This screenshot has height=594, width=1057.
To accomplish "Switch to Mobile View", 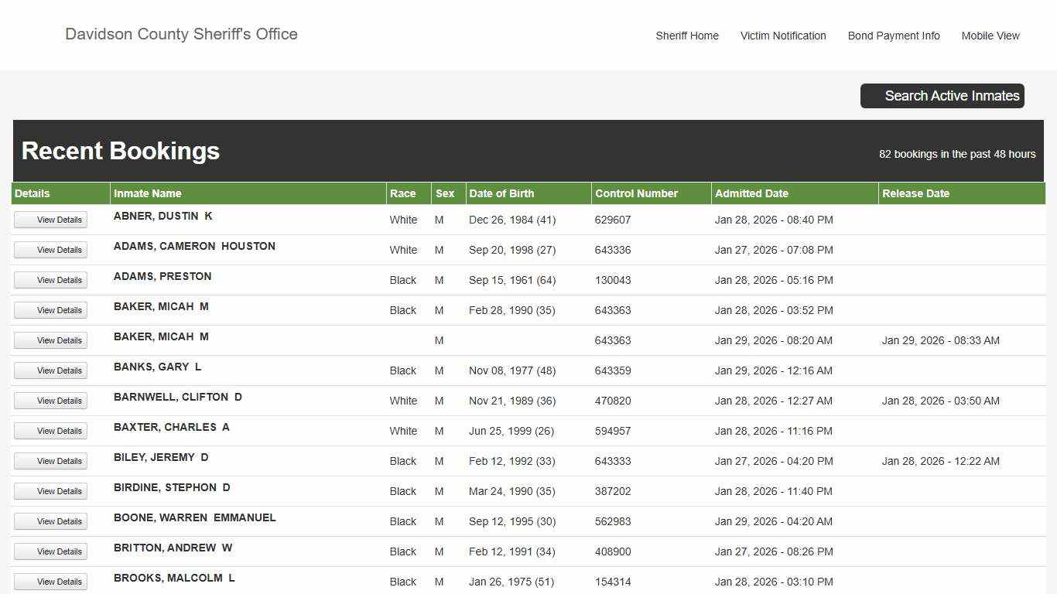I will (990, 36).
